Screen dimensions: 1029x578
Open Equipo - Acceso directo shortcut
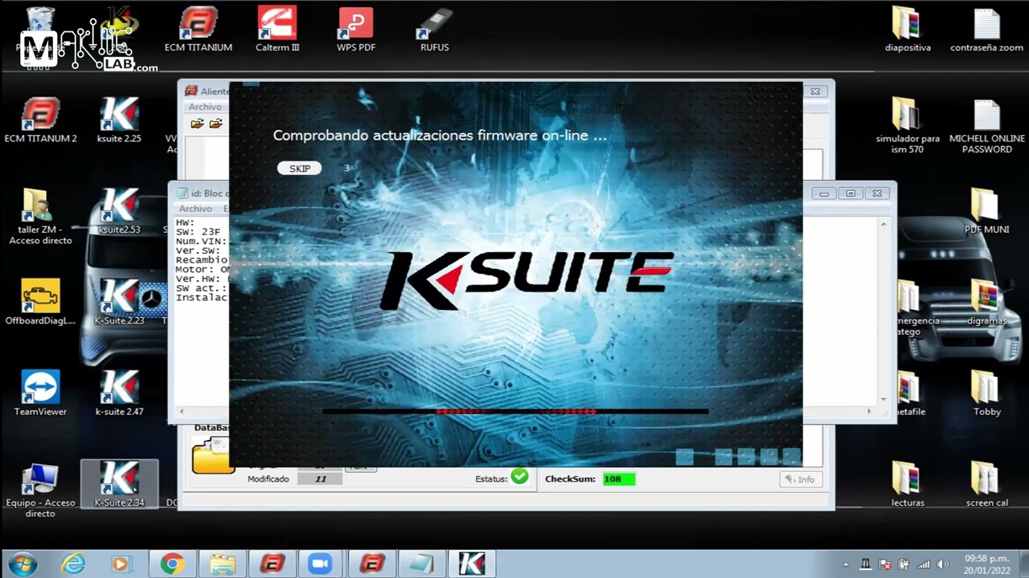click(40, 490)
